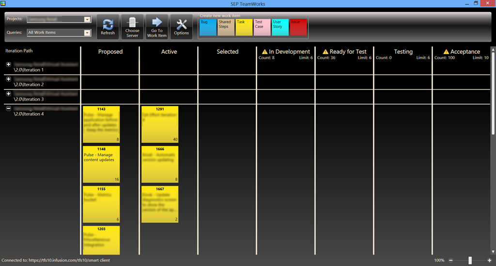The image size is (496, 266).
Task: Click the Count: 100 label
Action: click(445, 58)
